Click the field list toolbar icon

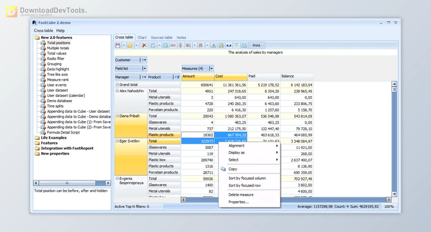click(x=236, y=45)
